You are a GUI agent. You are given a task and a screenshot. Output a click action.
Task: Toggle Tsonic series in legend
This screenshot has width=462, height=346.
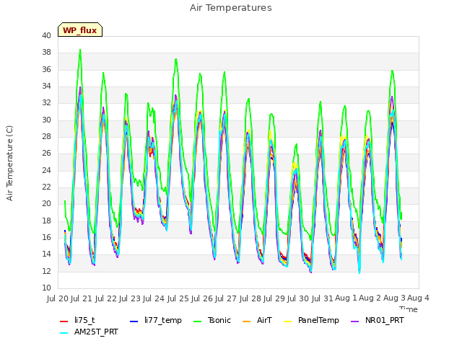point(212,320)
